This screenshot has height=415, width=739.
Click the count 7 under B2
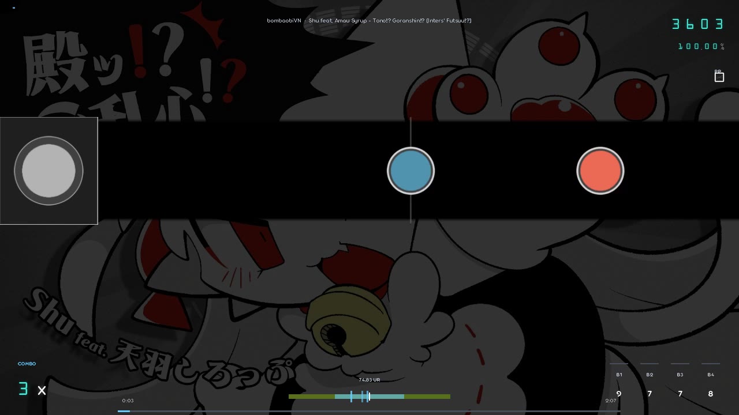click(x=650, y=394)
